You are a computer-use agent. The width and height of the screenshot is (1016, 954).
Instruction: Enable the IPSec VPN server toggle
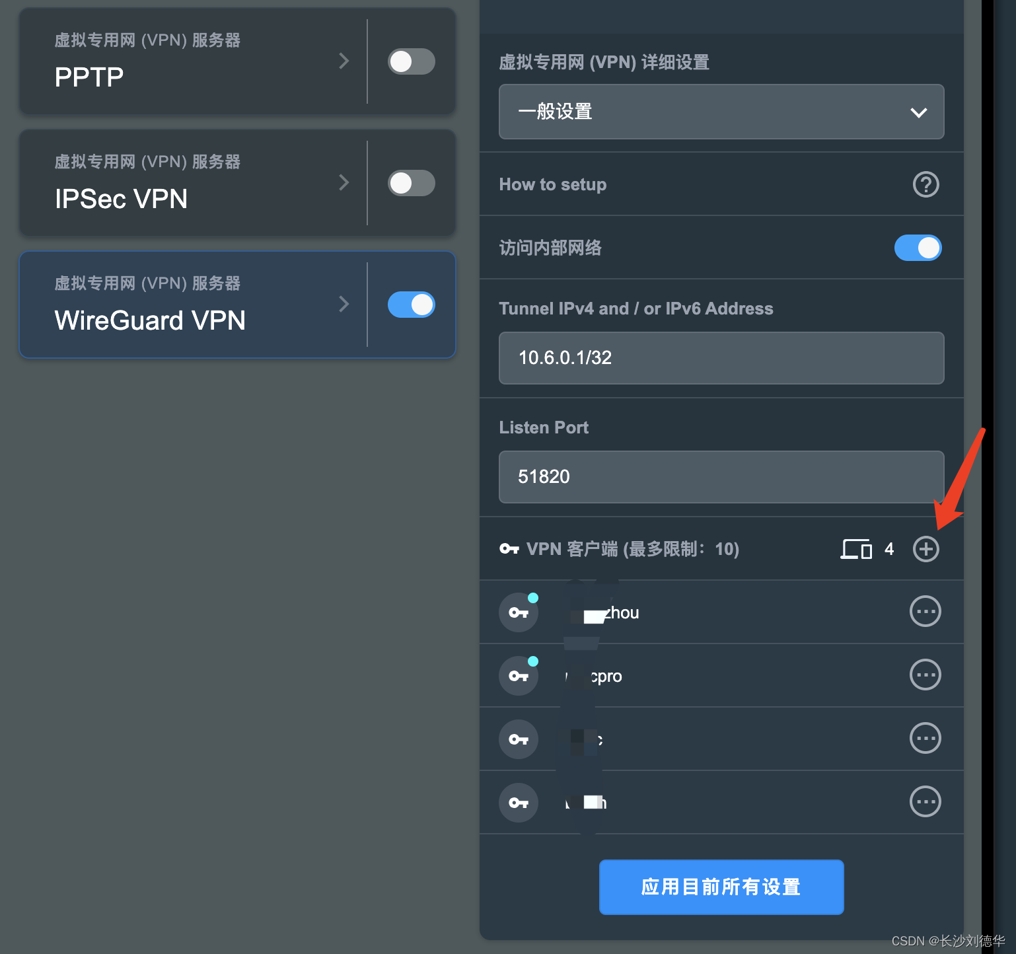(x=411, y=183)
